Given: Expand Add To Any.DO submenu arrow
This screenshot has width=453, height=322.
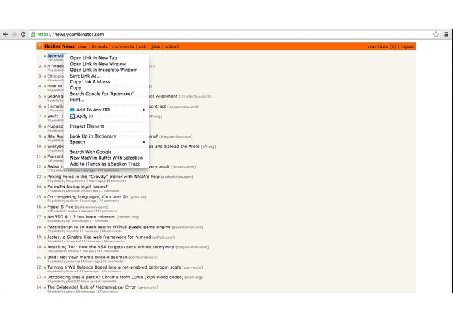Looking at the screenshot, I should tap(143, 110).
